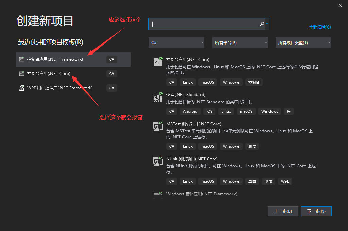This screenshot has width=348, height=231.
Task: Click Linux tag under MSTest 测试项目
Action: point(188,146)
